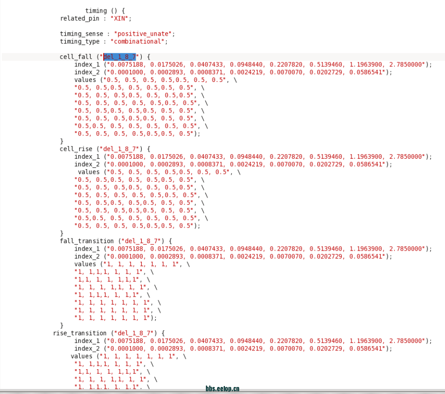Click the highlighted del_1_8_7 text in cell_fall
Viewport: 445px width, 394px height.
[119, 57]
